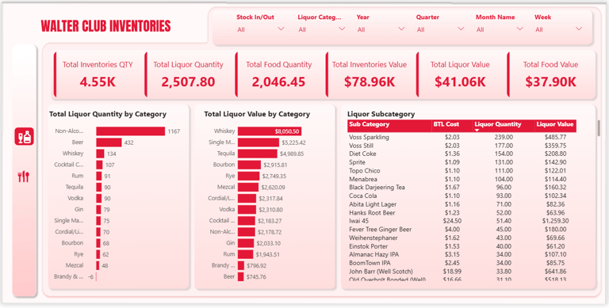Click the Weihenstephaner row
This screenshot has width=609, height=308.
click(x=462, y=238)
